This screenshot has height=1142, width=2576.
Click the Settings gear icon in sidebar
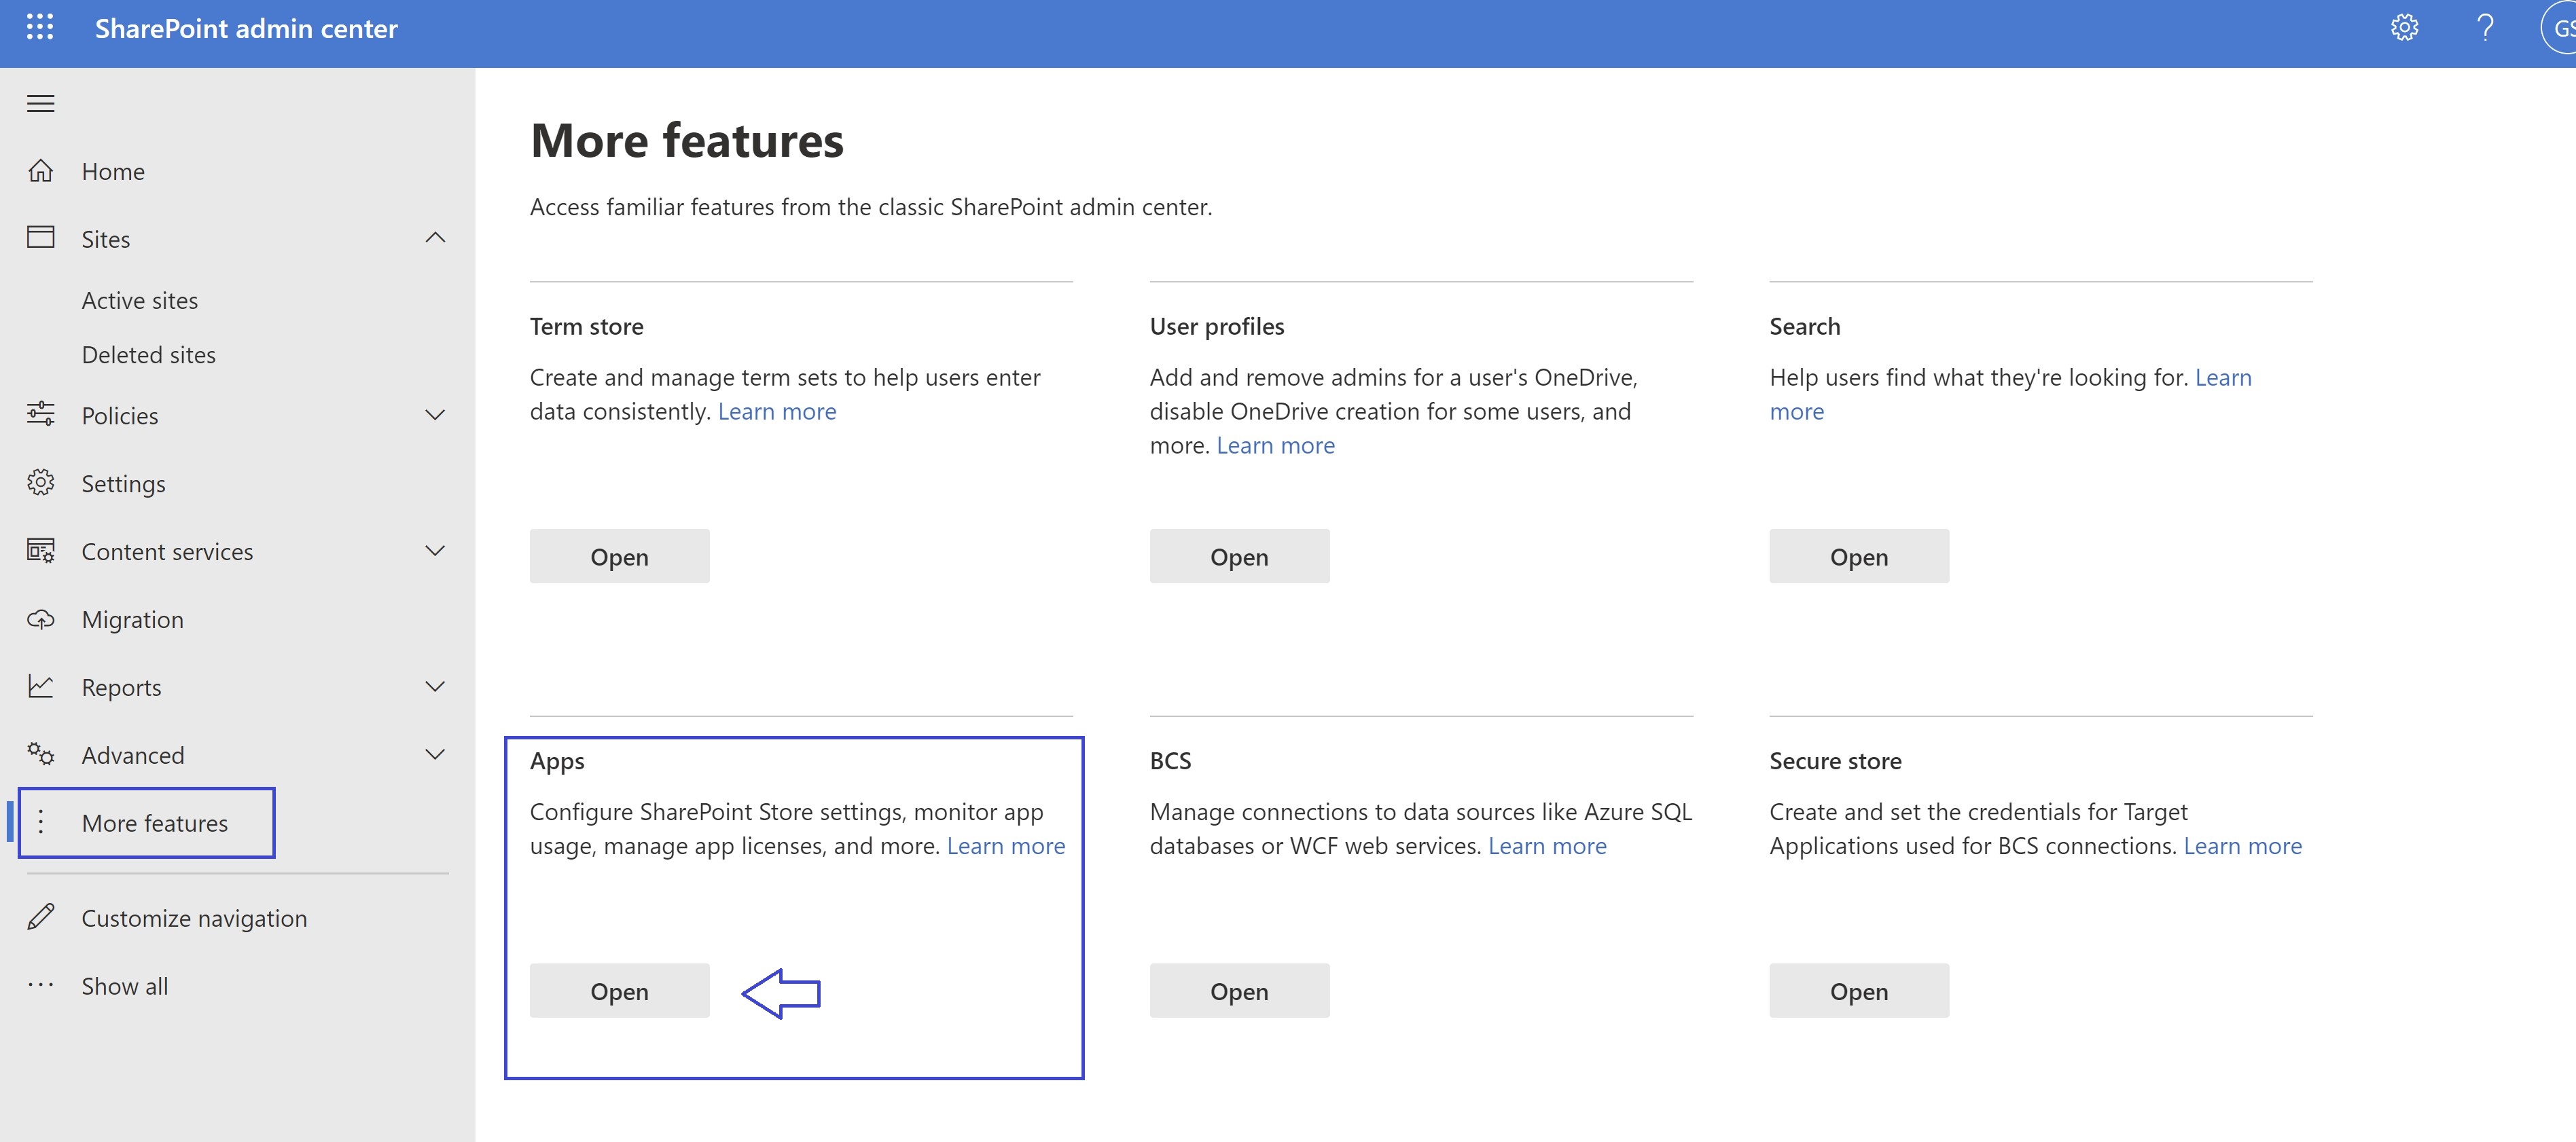pos(40,483)
